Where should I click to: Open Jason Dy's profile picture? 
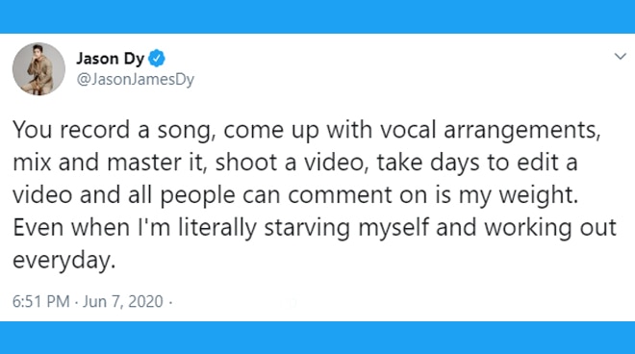tap(38, 69)
